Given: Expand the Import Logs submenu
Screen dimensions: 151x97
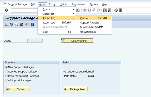Looking at the screenshot, I should pyautogui.click(x=56, y=18).
